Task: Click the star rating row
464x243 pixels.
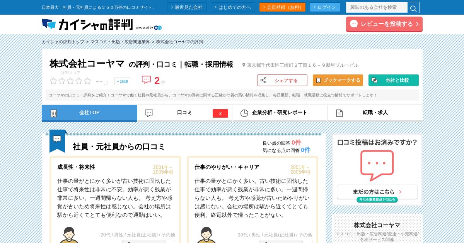Action: point(70,81)
